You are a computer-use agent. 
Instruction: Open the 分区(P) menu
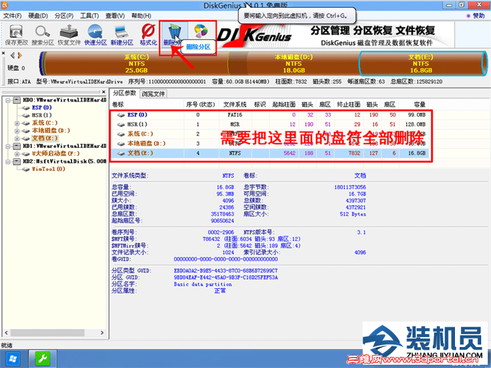point(64,16)
